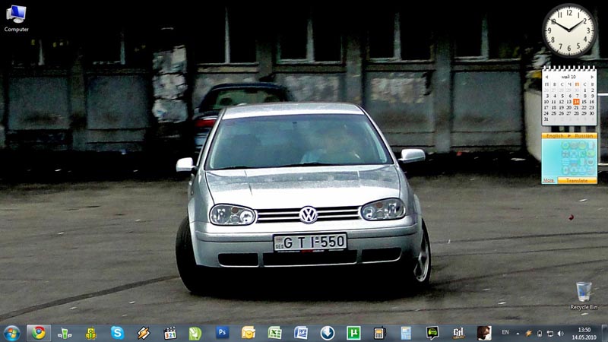Open the network tray icon

point(549,334)
